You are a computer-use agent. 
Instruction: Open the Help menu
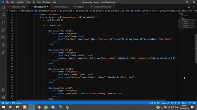[54, 2]
